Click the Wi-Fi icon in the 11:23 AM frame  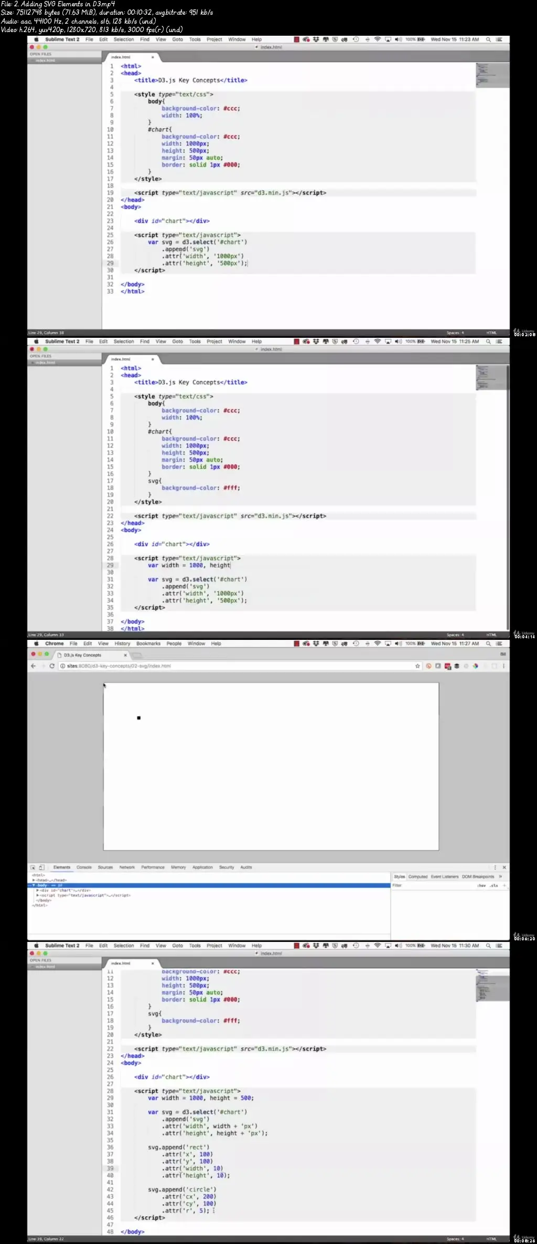click(377, 39)
